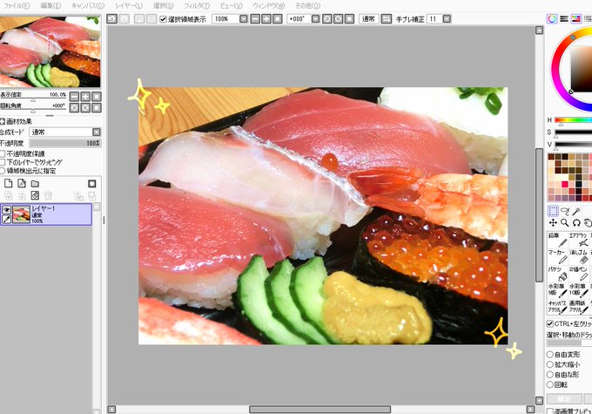
Task: Reset rotation with the top toolbar square button
Action: click(x=349, y=18)
